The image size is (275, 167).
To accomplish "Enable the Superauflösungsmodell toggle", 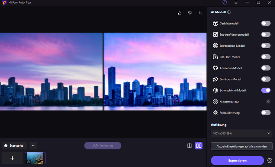I will [266, 35].
